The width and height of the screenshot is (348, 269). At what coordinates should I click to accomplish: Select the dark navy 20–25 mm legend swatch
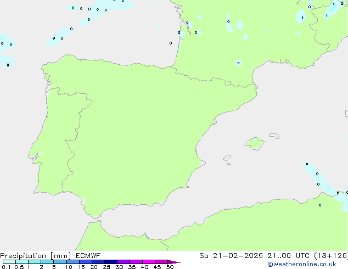click(x=110, y=262)
